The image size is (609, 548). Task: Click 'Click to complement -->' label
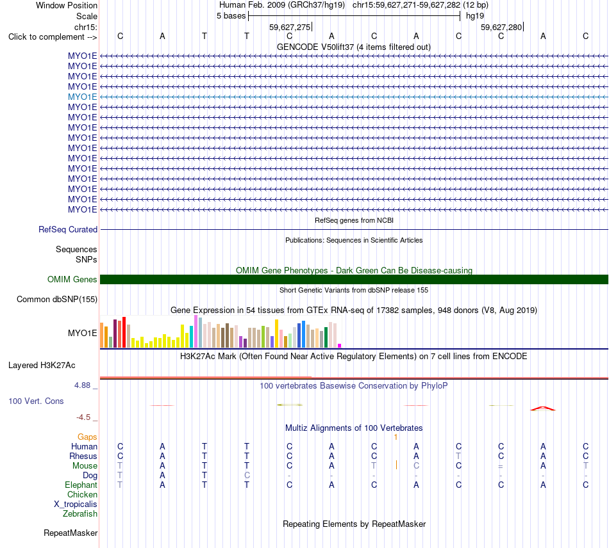pyautogui.click(x=53, y=37)
